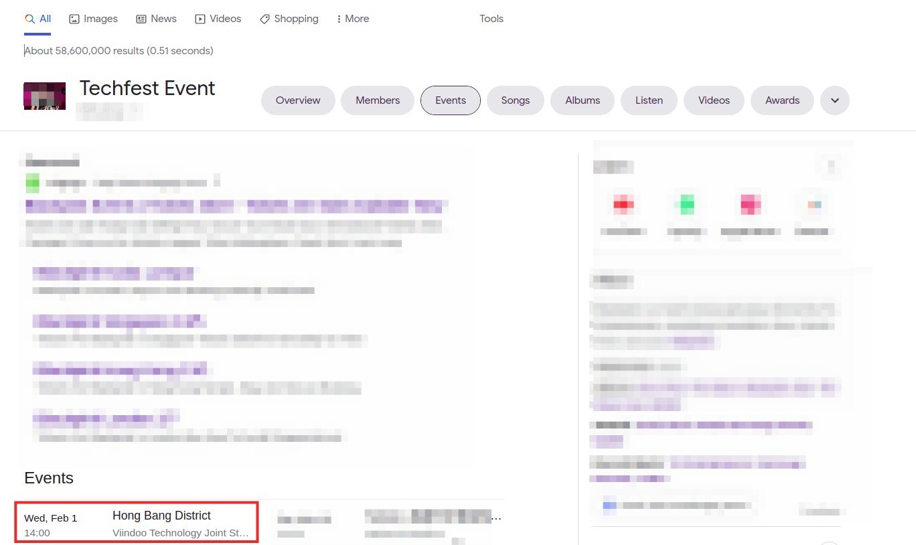Click the Overview chip

(298, 100)
